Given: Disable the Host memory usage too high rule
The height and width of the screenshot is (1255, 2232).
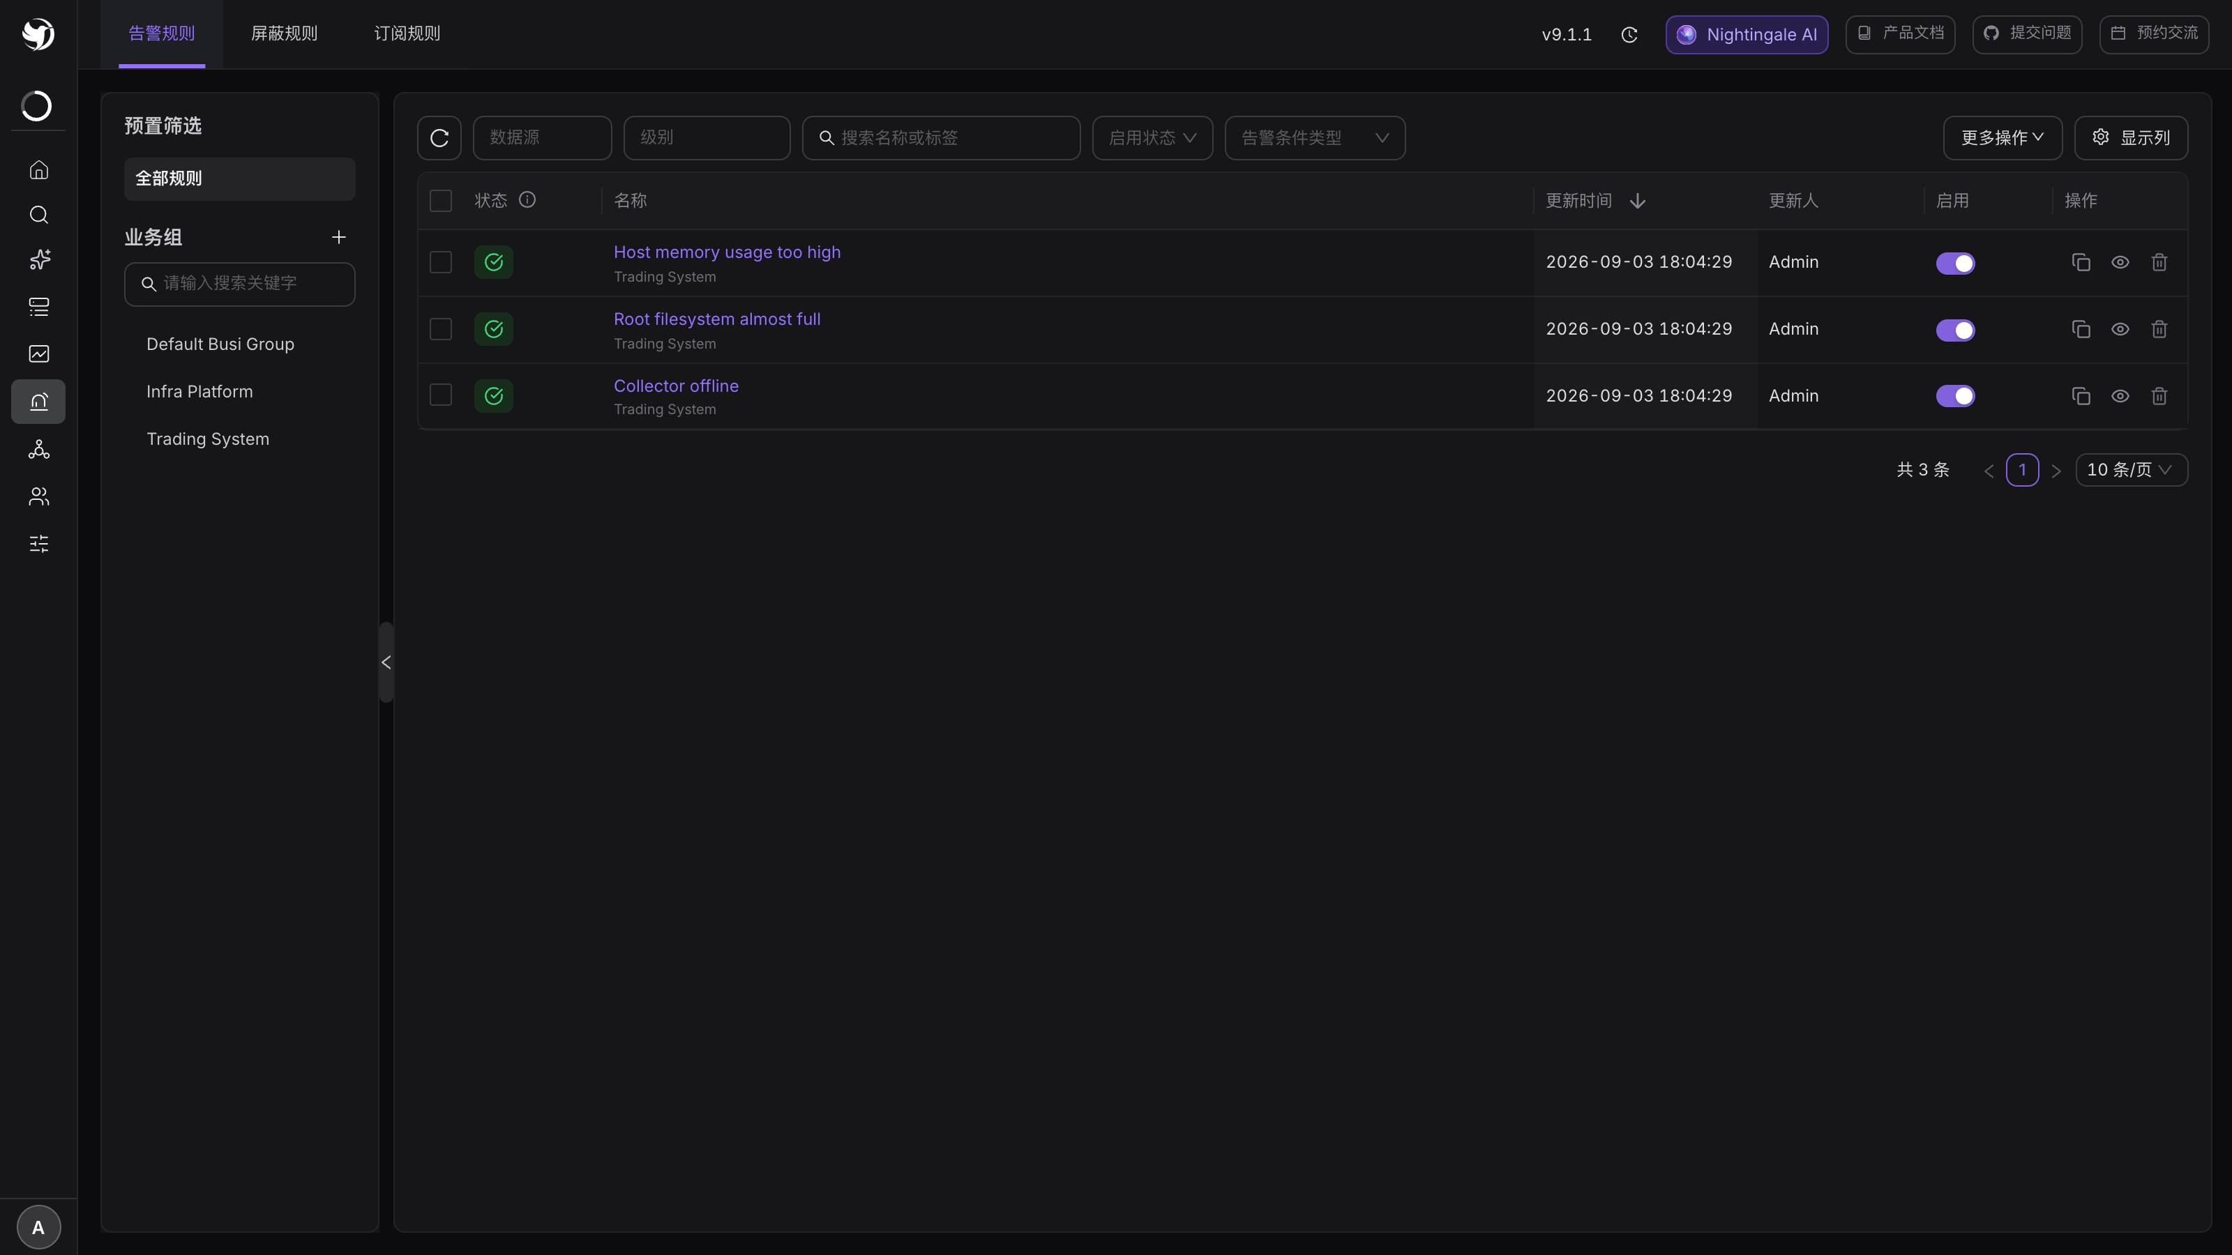Looking at the screenshot, I should [x=1956, y=264].
